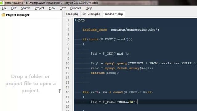The height and width of the screenshot is (111, 197).
Task: Click the window title bar text
Action: [52, 3]
